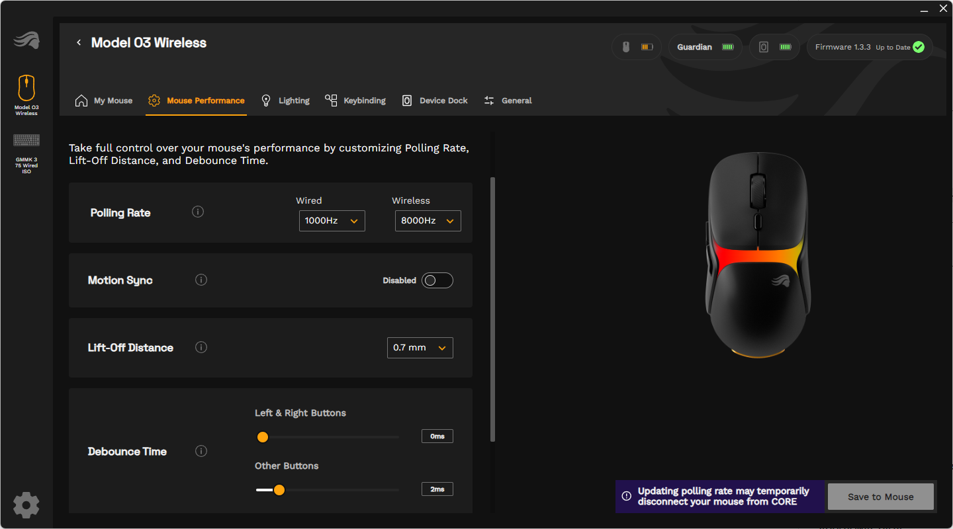
Task: Switch to the Mouse Performance tab
Action: pyautogui.click(x=197, y=101)
